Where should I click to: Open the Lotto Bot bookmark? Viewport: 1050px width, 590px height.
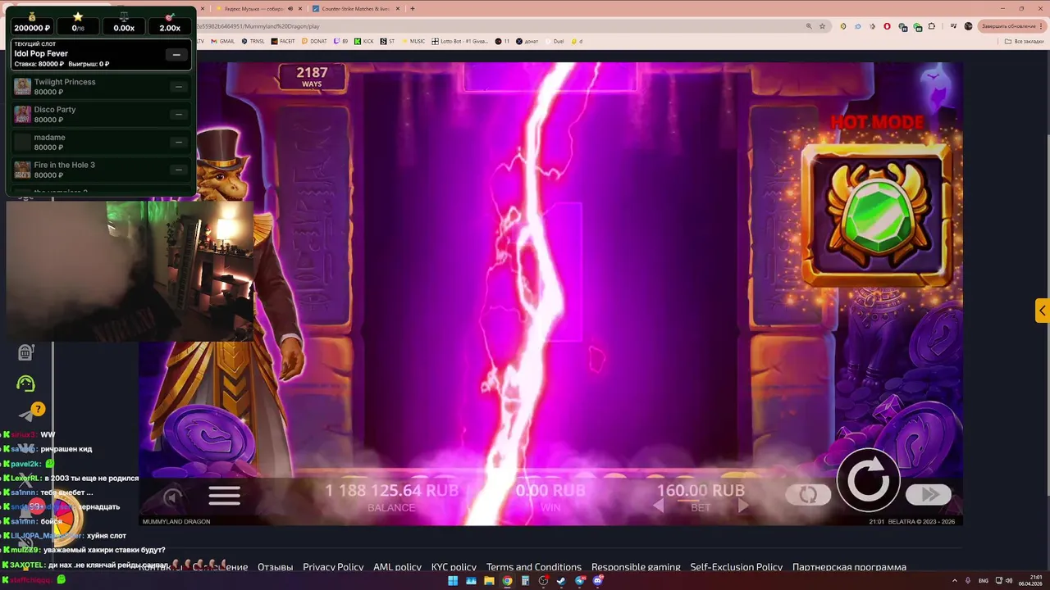(459, 41)
